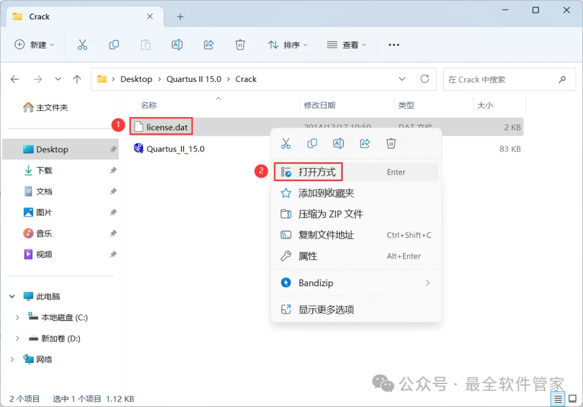Choose 压缩为 ZIP 文件
Screen dimensions: 583x407
click(x=356, y=214)
